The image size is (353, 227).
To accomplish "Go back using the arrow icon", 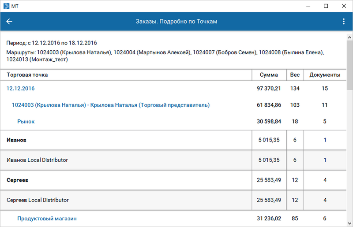I will coord(9,22).
